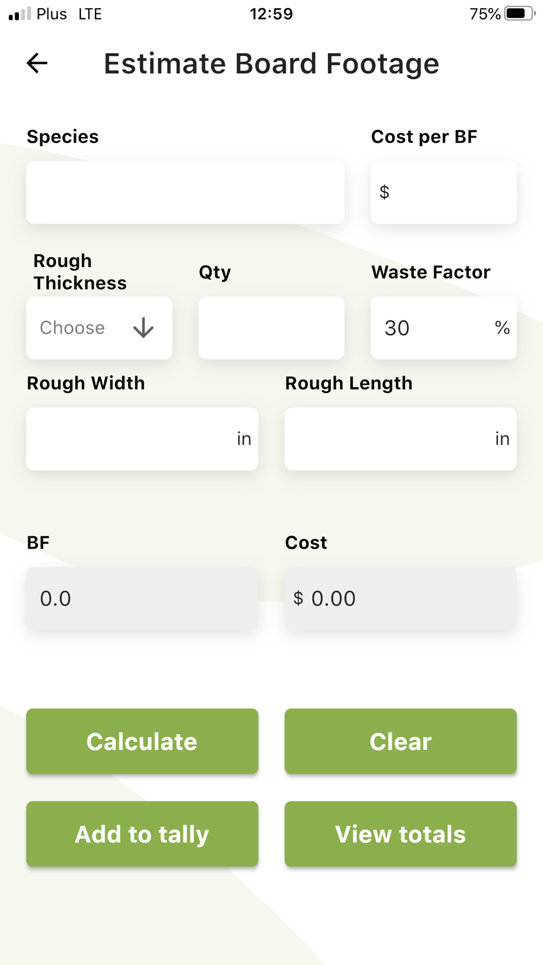The height and width of the screenshot is (965, 543).
Task: Tap the Cost result box showing $0.00
Action: point(401,598)
